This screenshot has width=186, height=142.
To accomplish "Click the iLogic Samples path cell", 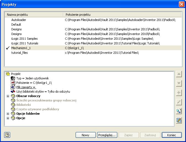I will pos(109,39).
